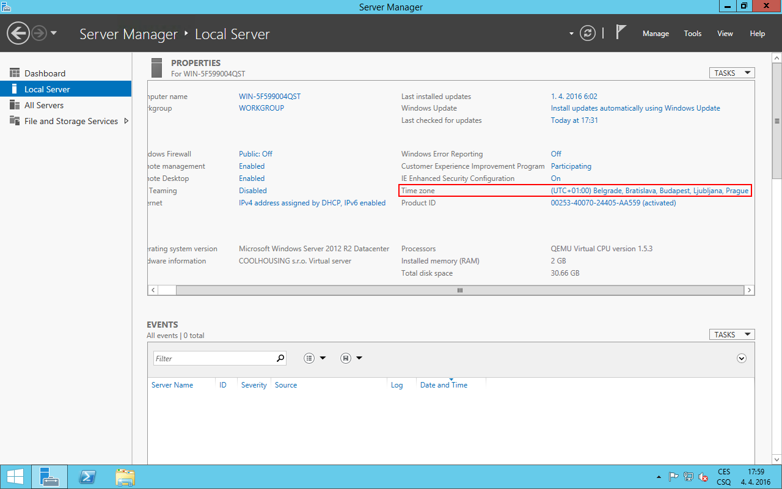
Task: Click the Dashboard grid icon
Action: [15, 73]
